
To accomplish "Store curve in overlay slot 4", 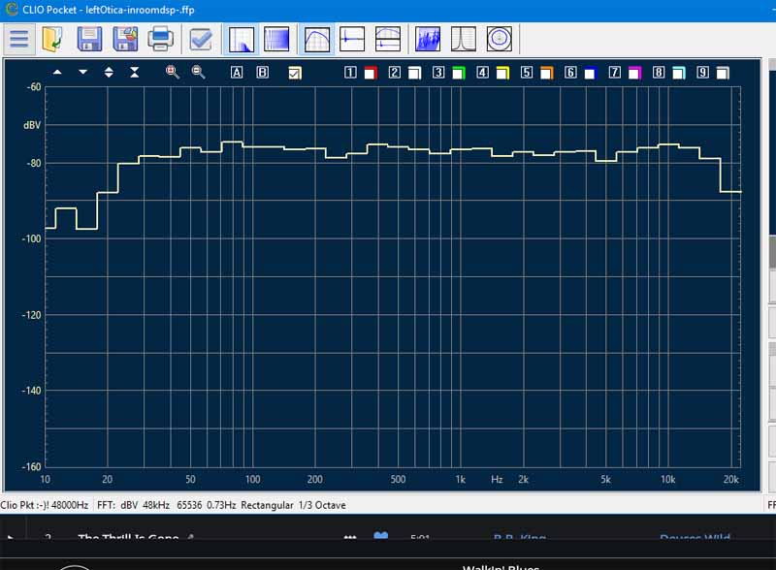I will pyautogui.click(x=482, y=73).
